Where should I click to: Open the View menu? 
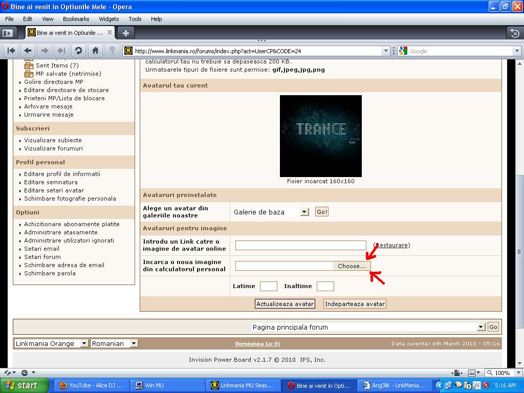click(x=48, y=19)
